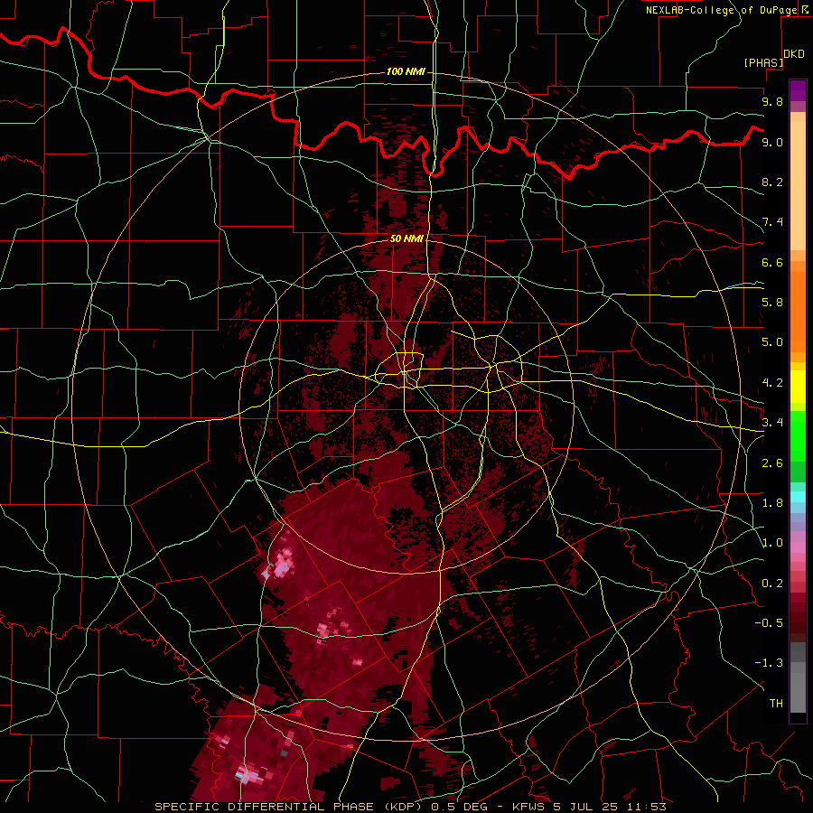The image size is (813, 813).
Task: Click the 7.4 value on the scale
Action: [x=772, y=222]
